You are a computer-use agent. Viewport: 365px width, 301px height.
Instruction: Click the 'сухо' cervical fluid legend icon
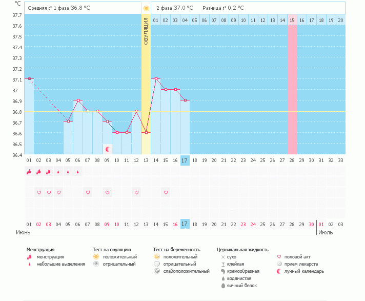pyautogui.click(x=223, y=256)
